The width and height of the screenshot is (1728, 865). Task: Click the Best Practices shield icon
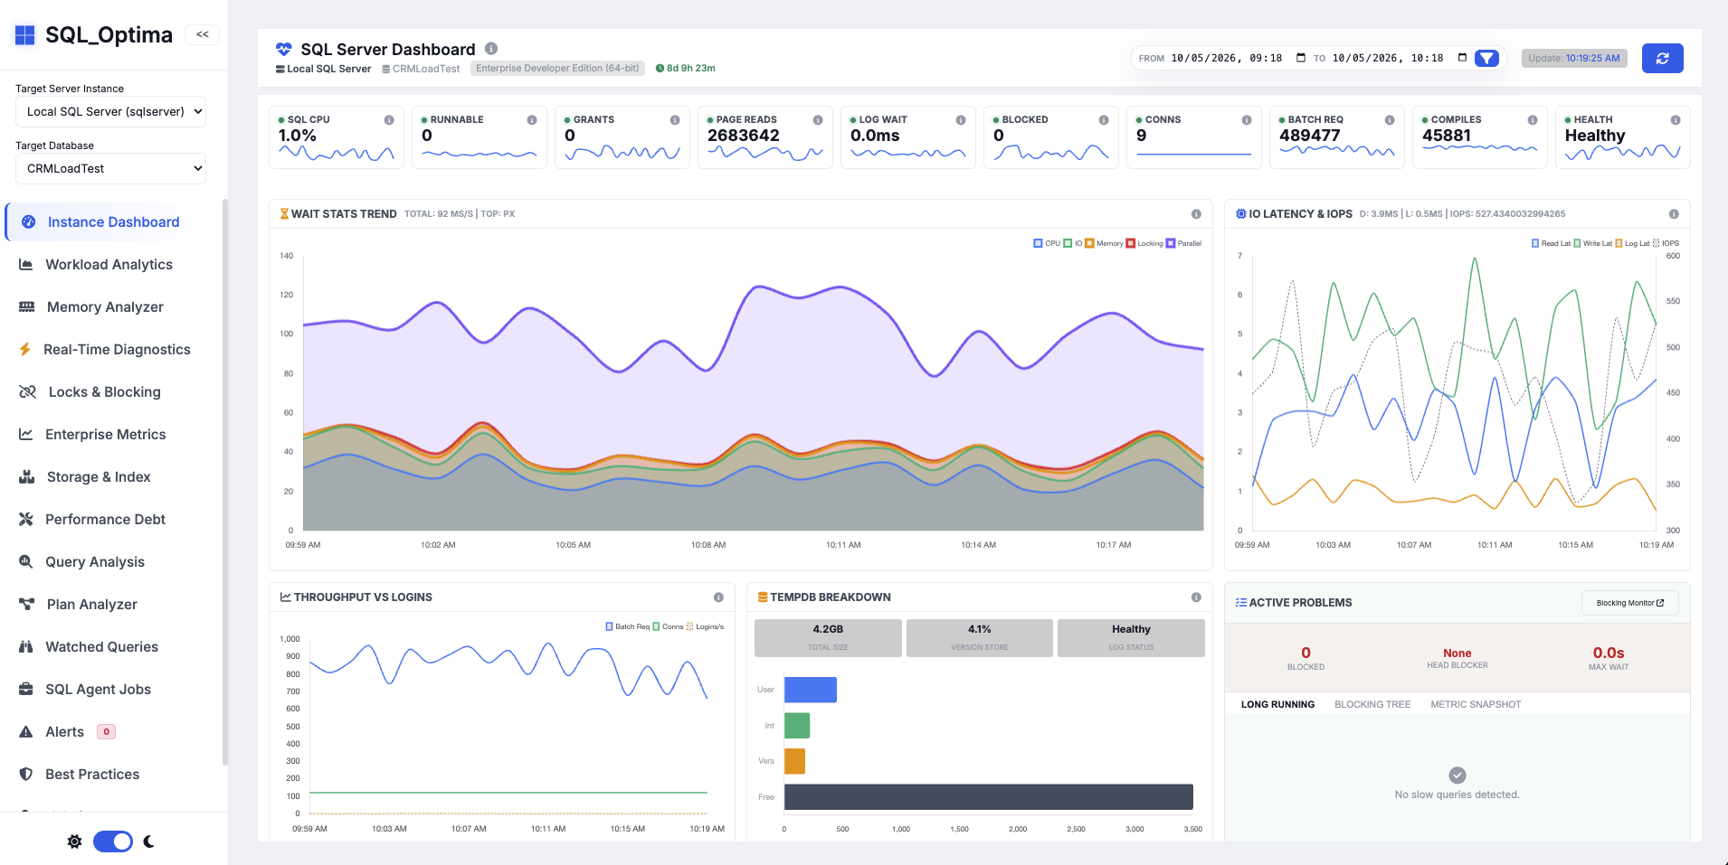click(26, 775)
